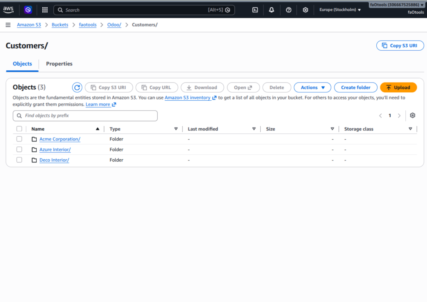
Task: Sort by the Size column arrow
Action: pyautogui.click(x=332, y=129)
